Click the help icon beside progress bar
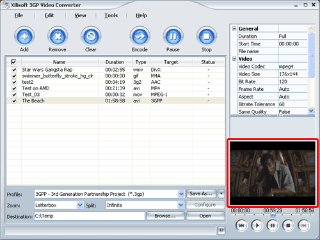Screen dimensions: 320x240 tap(221, 230)
